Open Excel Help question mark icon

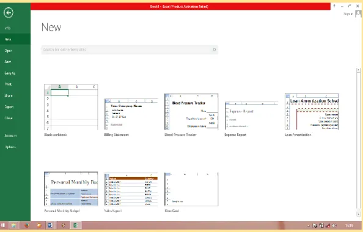334,6
